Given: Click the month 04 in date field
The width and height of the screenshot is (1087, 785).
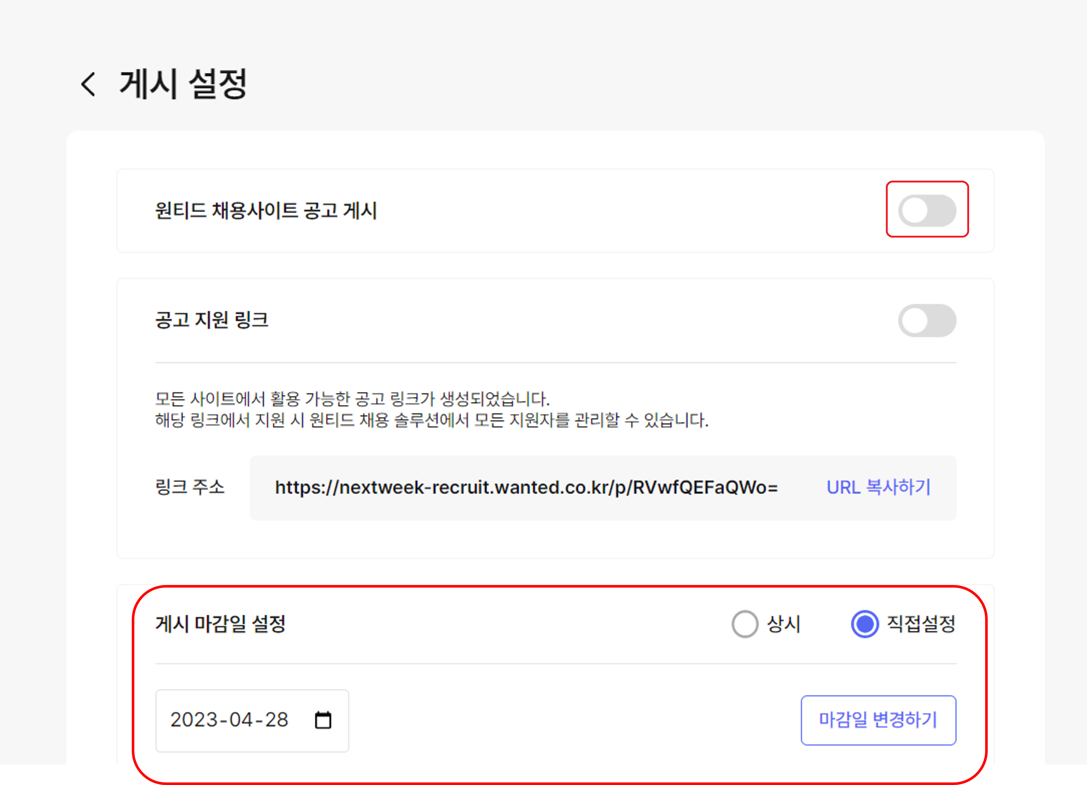Looking at the screenshot, I should pyautogui.click(x=241, y=720).
